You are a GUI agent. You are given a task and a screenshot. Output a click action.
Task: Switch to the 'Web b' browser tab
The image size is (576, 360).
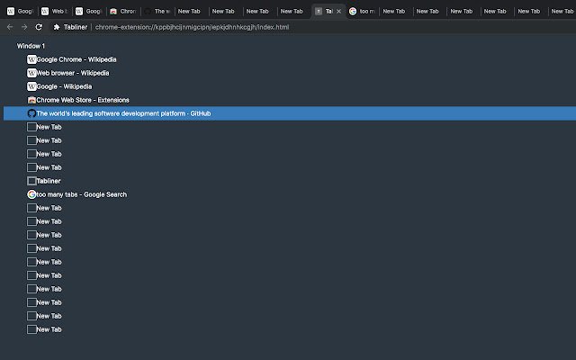pyautogui.click(x=54, y=12)
